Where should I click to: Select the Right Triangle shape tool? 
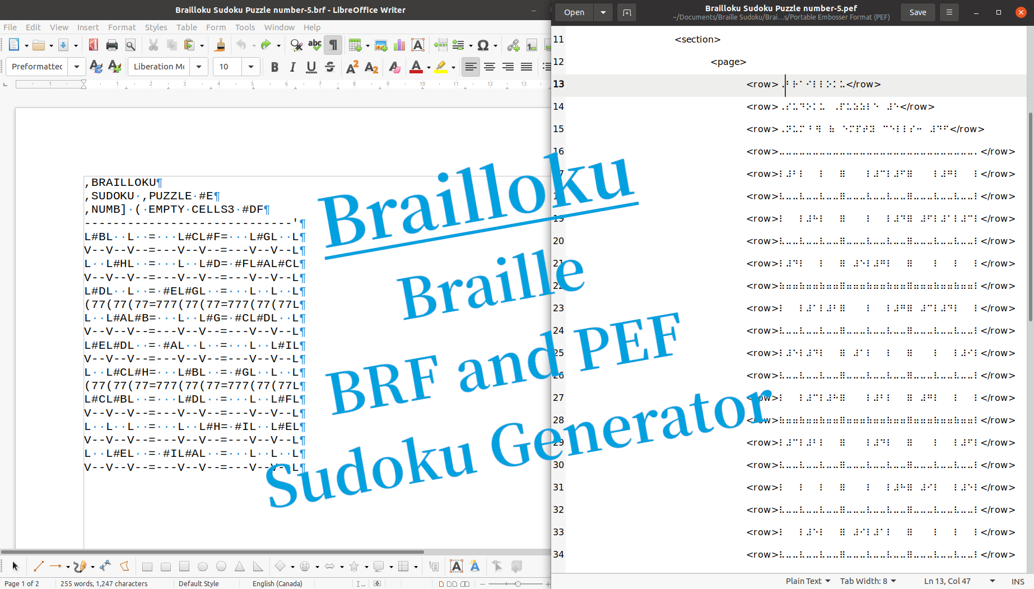point(258,567)
